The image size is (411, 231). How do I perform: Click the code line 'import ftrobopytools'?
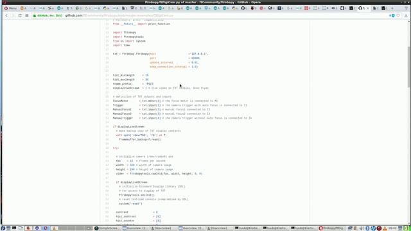(x=128, y=37)
